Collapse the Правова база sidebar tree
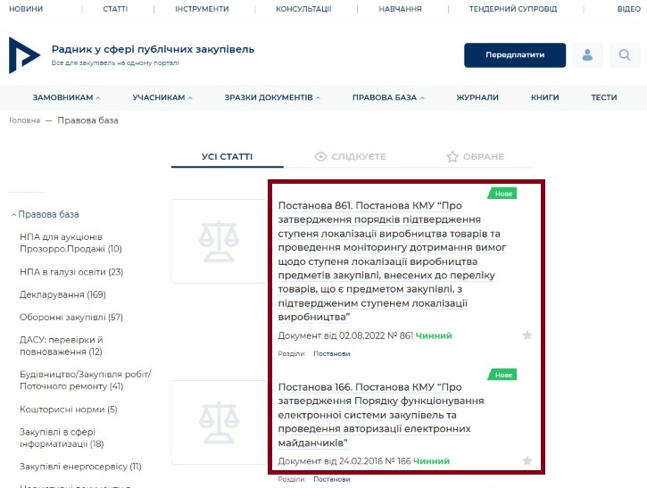Screen dimensions: 647x488 point(46,214)
